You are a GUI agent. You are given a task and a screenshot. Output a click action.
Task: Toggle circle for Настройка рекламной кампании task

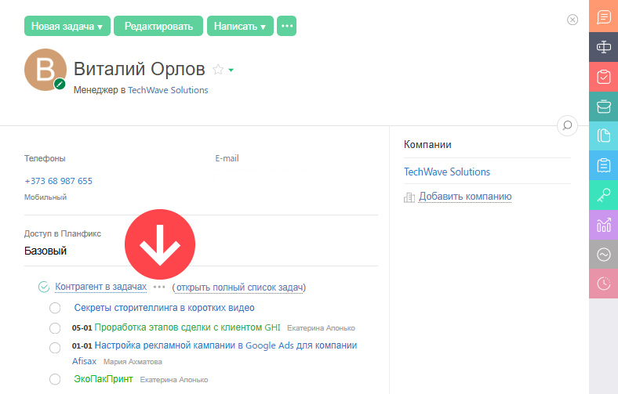(55, 348)
